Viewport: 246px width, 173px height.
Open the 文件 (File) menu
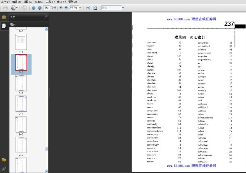coord(5,2)
